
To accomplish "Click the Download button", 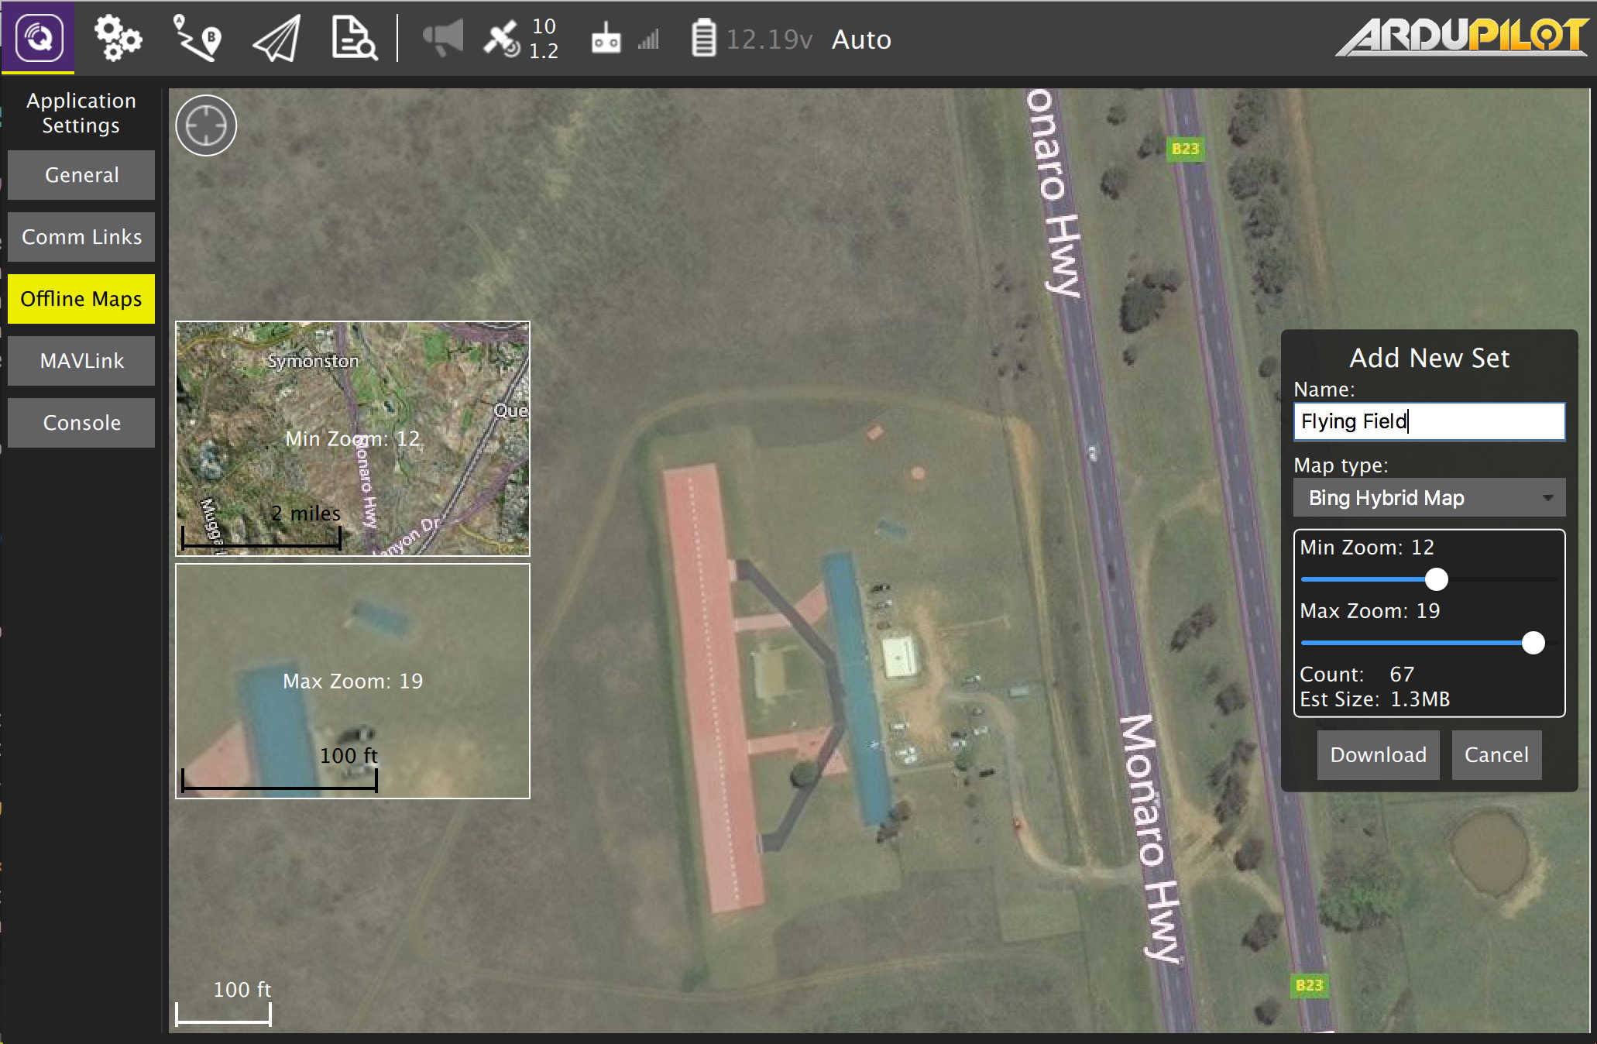I will 1378,755.
